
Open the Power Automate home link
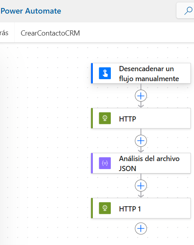(31, 11)
